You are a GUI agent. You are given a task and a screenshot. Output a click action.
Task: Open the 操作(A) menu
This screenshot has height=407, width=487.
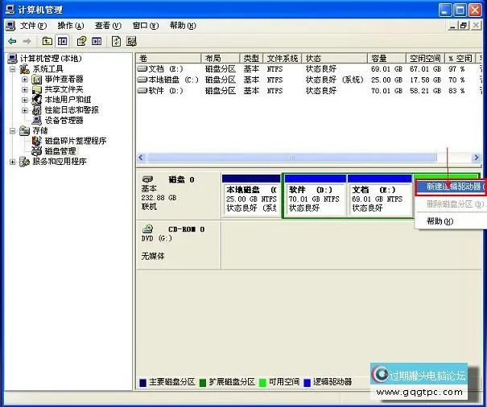click(71, 26)
